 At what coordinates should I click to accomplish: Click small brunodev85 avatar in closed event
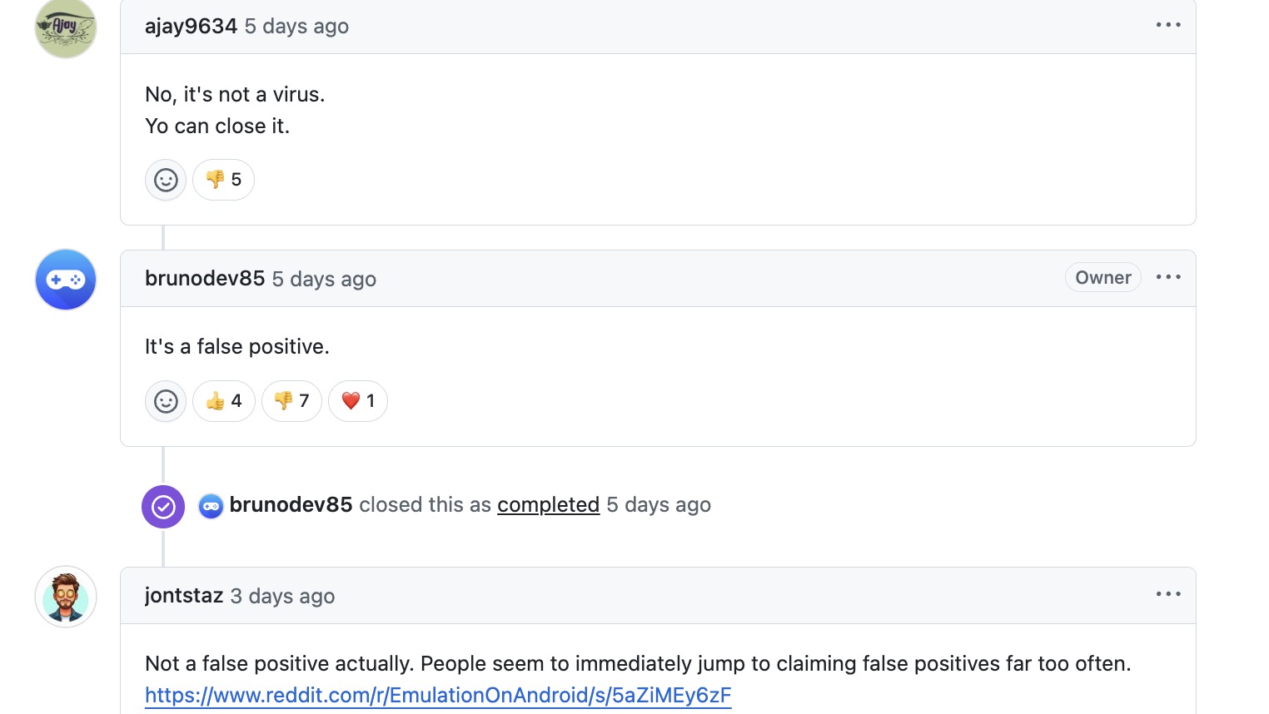[x=211, y=506]
